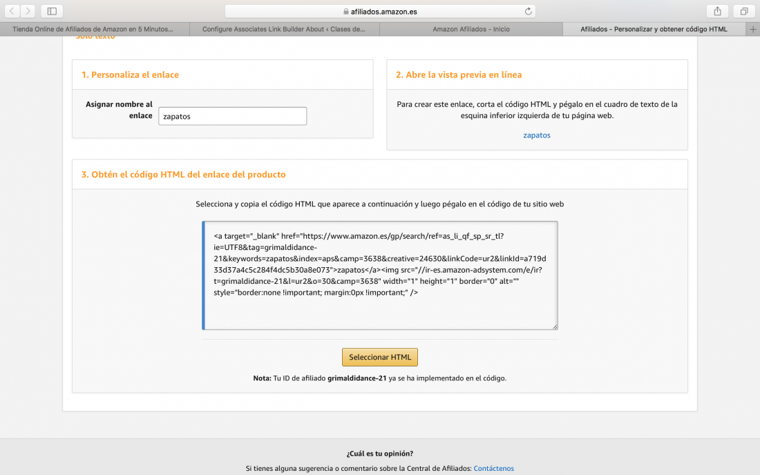760x475 pixels.
Task: Open the Contáctenos link
Action: coord(493,468)
